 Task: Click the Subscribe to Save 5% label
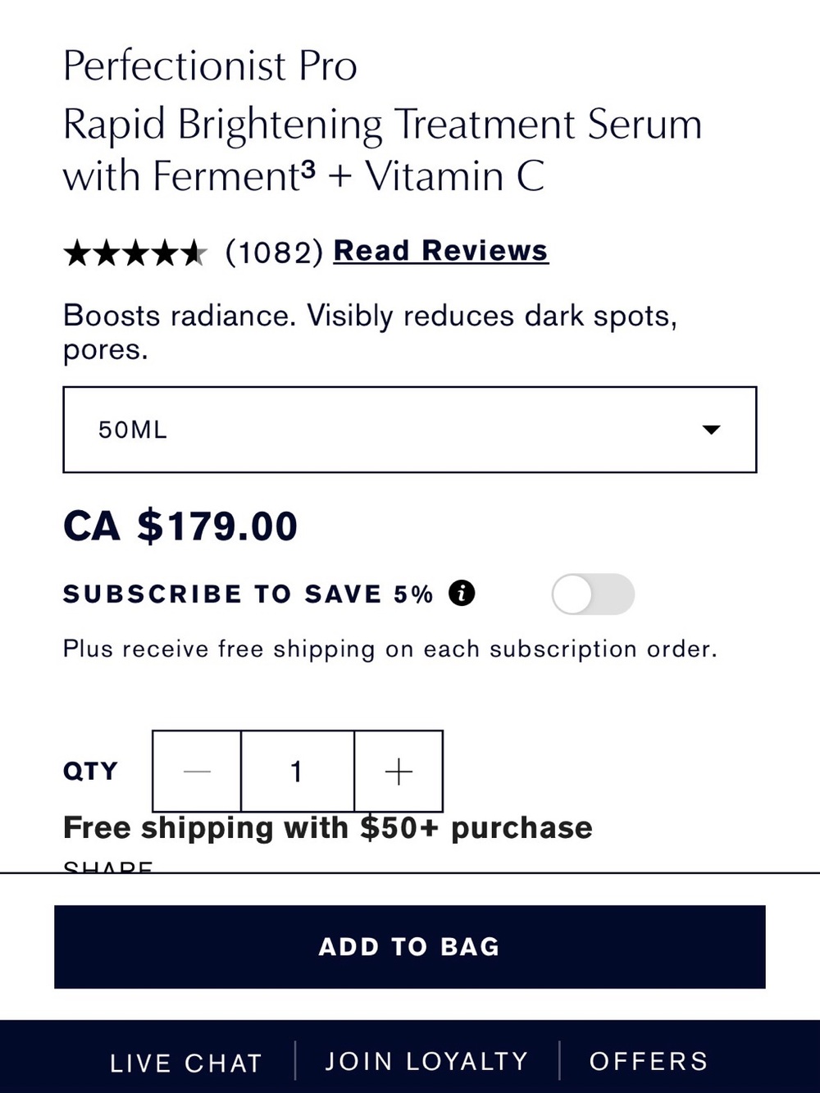coord(248,594)
